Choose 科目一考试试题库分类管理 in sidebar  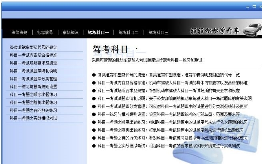point(34,79)
